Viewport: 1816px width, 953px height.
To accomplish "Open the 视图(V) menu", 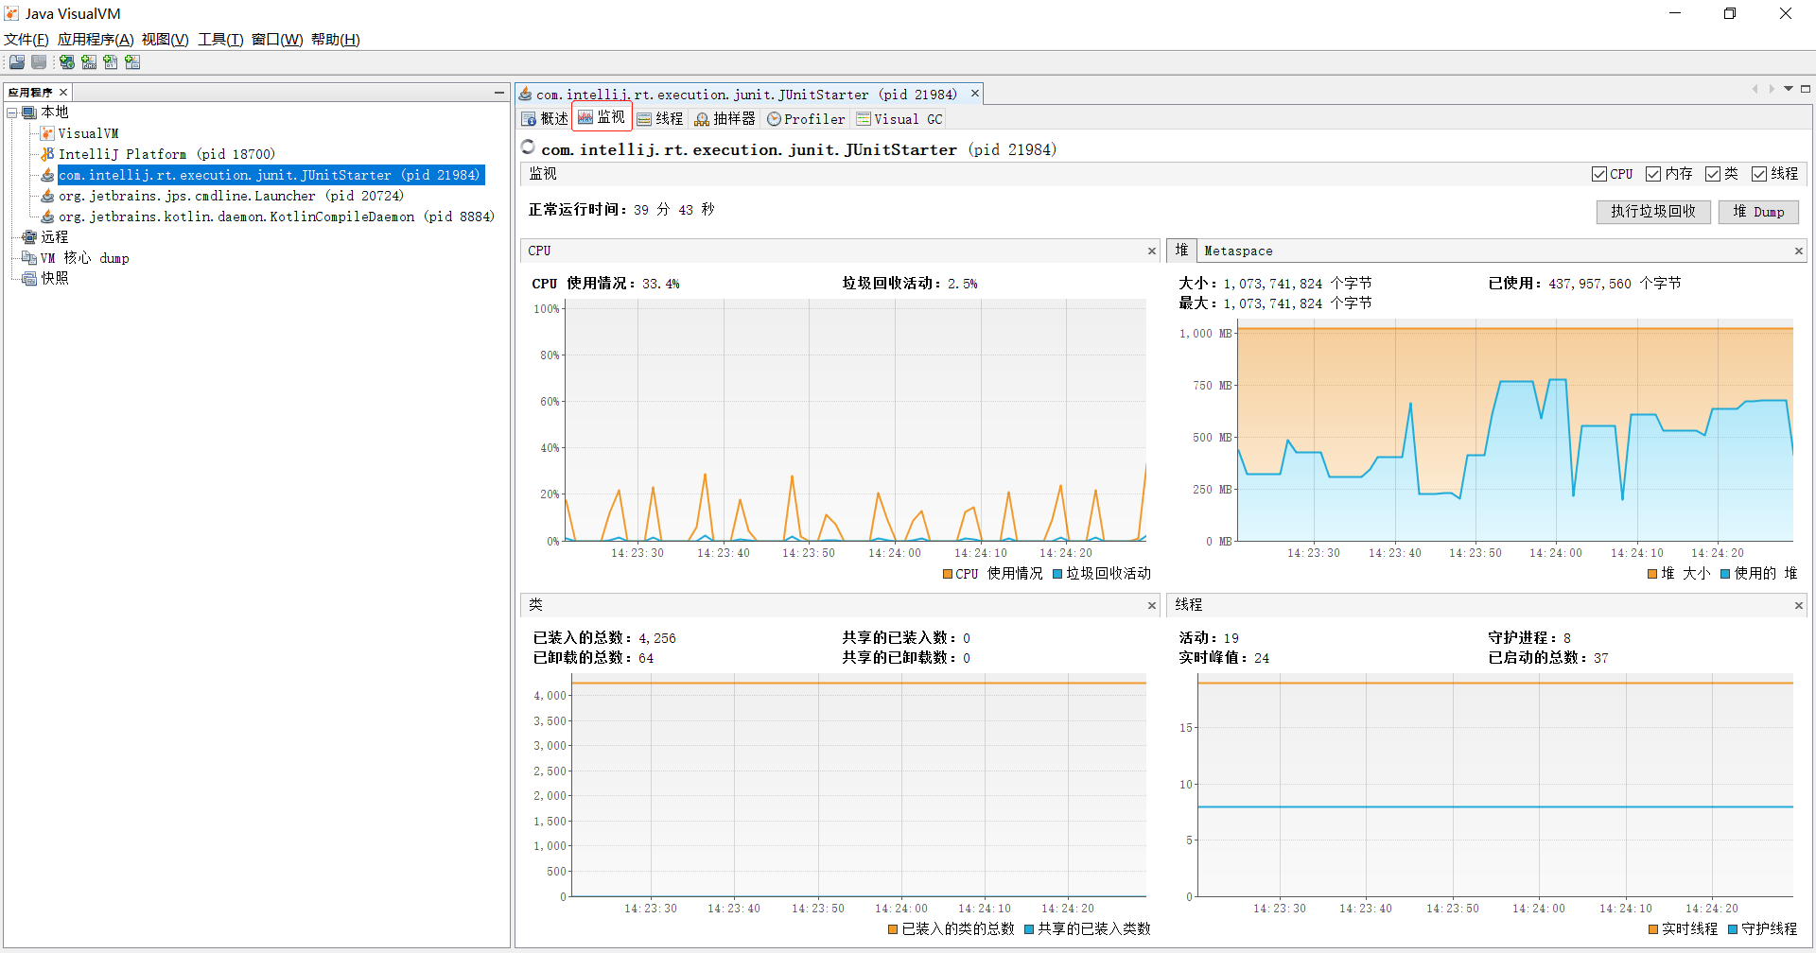I will (x=165, y=40).
